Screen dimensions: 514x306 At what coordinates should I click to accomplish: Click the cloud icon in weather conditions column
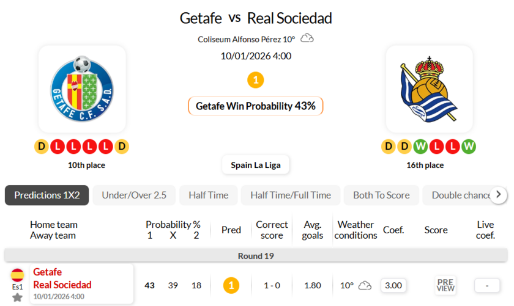tap(365, 285)
